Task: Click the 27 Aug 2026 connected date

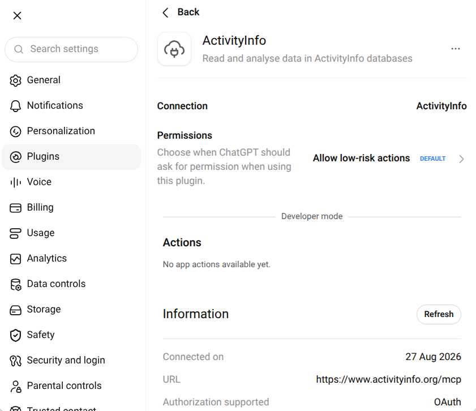Action: click(433, 357)
